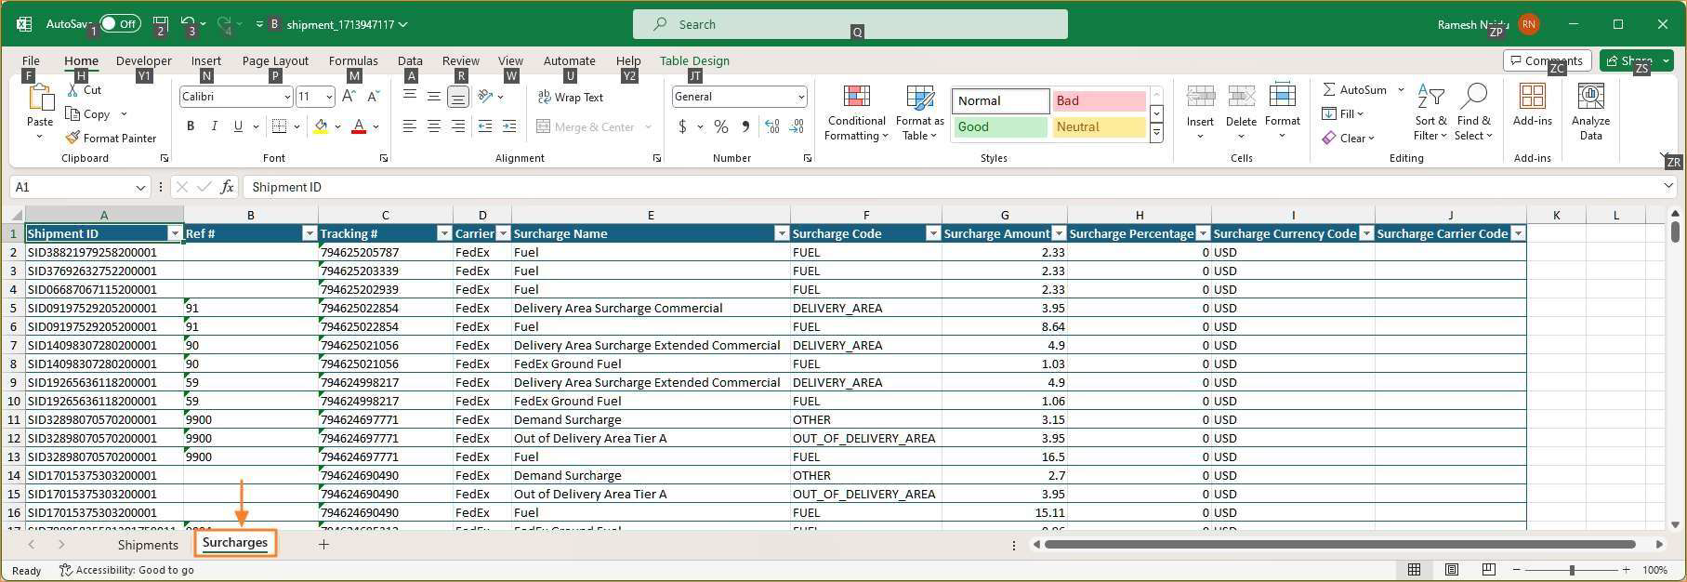Viewport: 1687px width, 582px height.
Task: Increase indent icon
Action: pyautogui.click(x=509, y=126)
